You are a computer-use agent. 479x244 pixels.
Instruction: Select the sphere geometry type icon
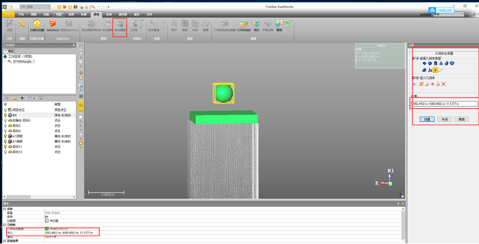(430, 63)
